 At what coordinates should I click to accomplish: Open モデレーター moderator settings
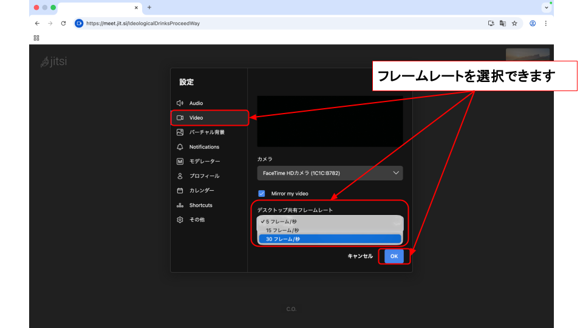click(x=204, y=162)
